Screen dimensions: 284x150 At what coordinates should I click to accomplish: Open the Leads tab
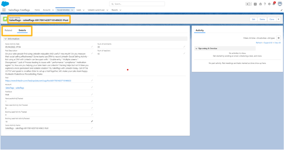(79, 10)
